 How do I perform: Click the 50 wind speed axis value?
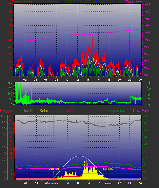pyautogui.click(x=10, y=4)
